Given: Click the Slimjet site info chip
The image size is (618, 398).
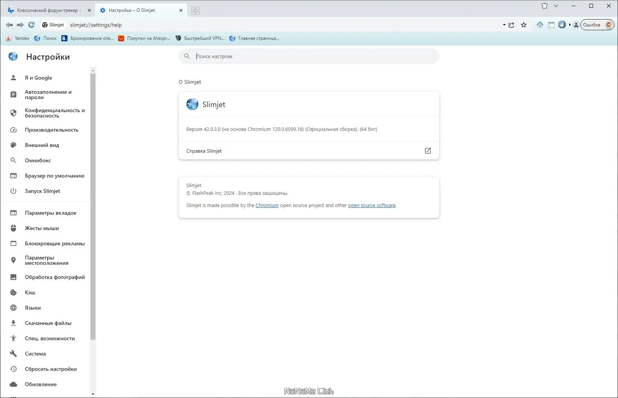Looking at the screenshot, I should [53, 25].
